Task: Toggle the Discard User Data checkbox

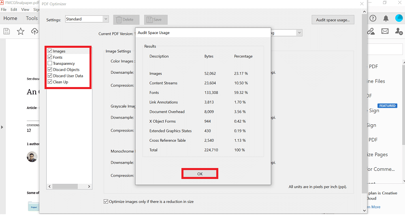Action: 50,76
